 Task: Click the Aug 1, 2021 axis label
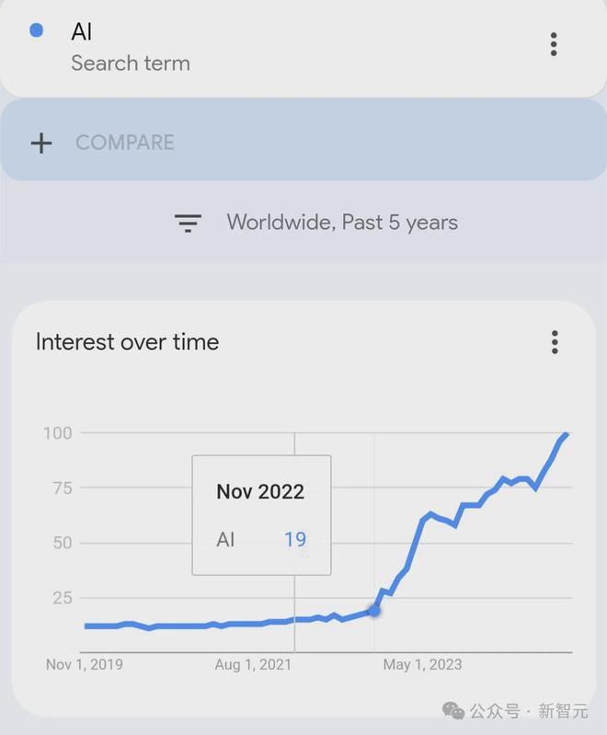click(x=253, y=664)
